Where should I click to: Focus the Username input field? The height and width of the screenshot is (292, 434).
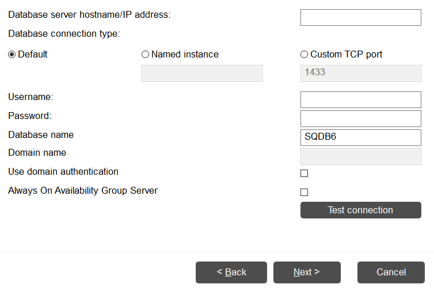360,99
